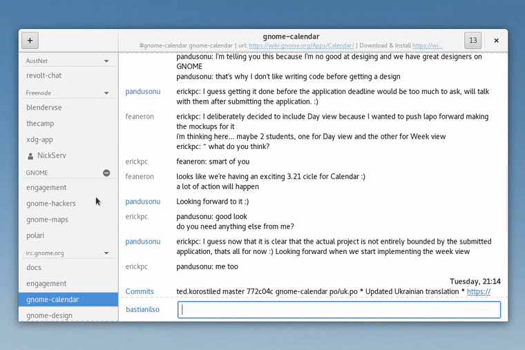Click the AustNet network header label
Screen dimensions: 525x350
pos(37,61)
